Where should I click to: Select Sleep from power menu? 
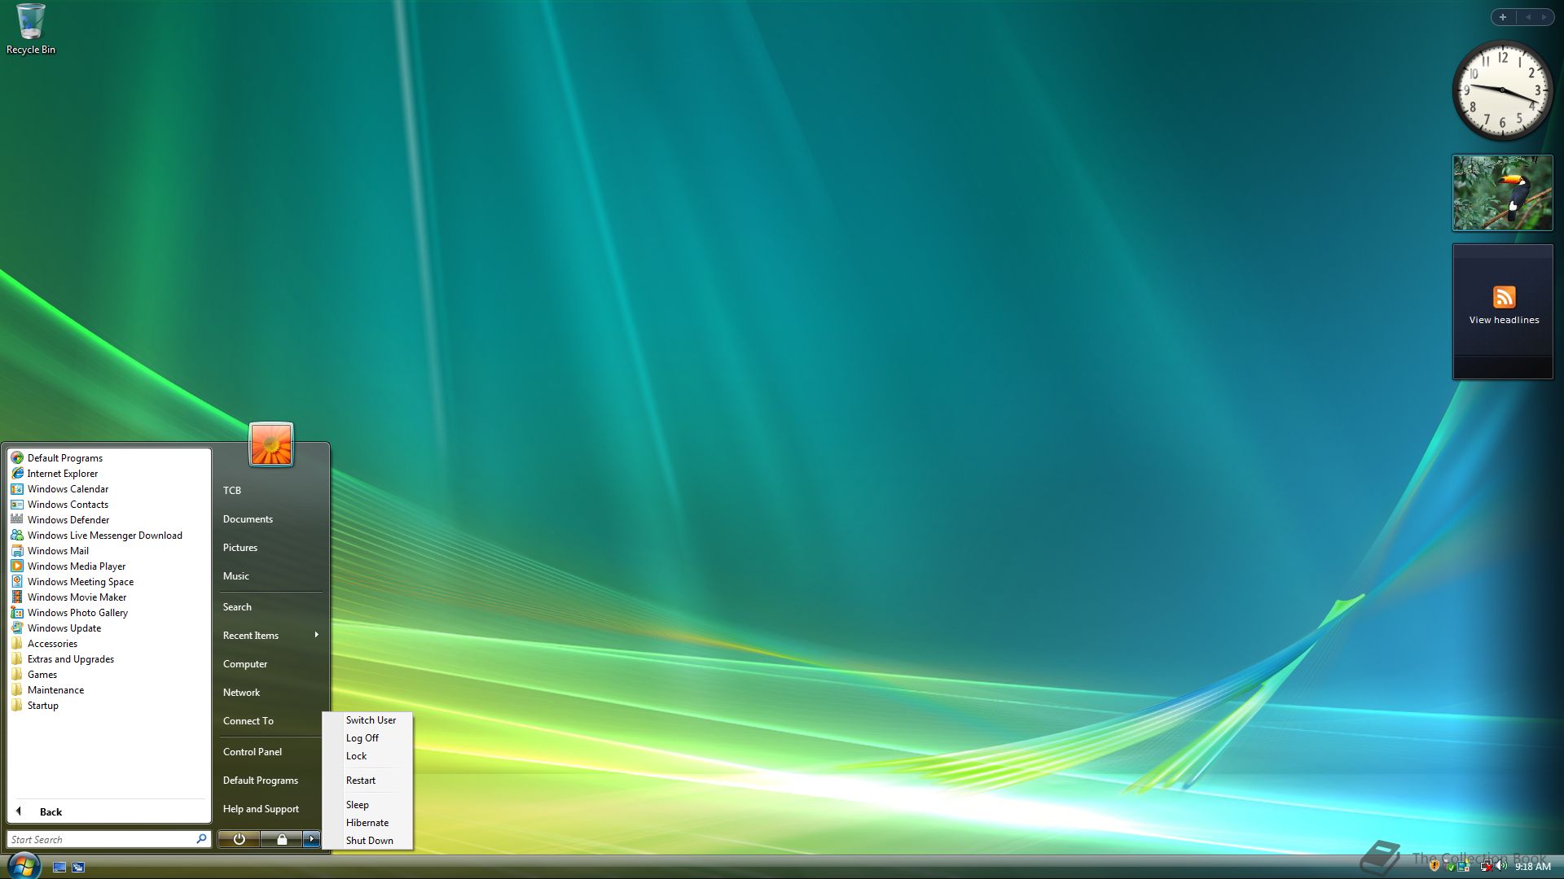click(357, 805)
